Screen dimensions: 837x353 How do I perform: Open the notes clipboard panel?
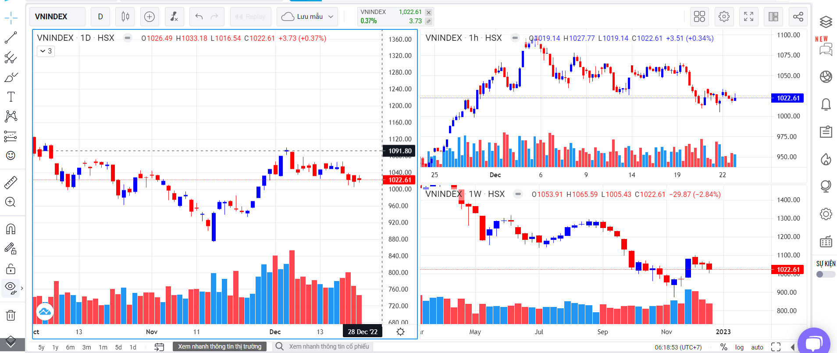(826, 132)
